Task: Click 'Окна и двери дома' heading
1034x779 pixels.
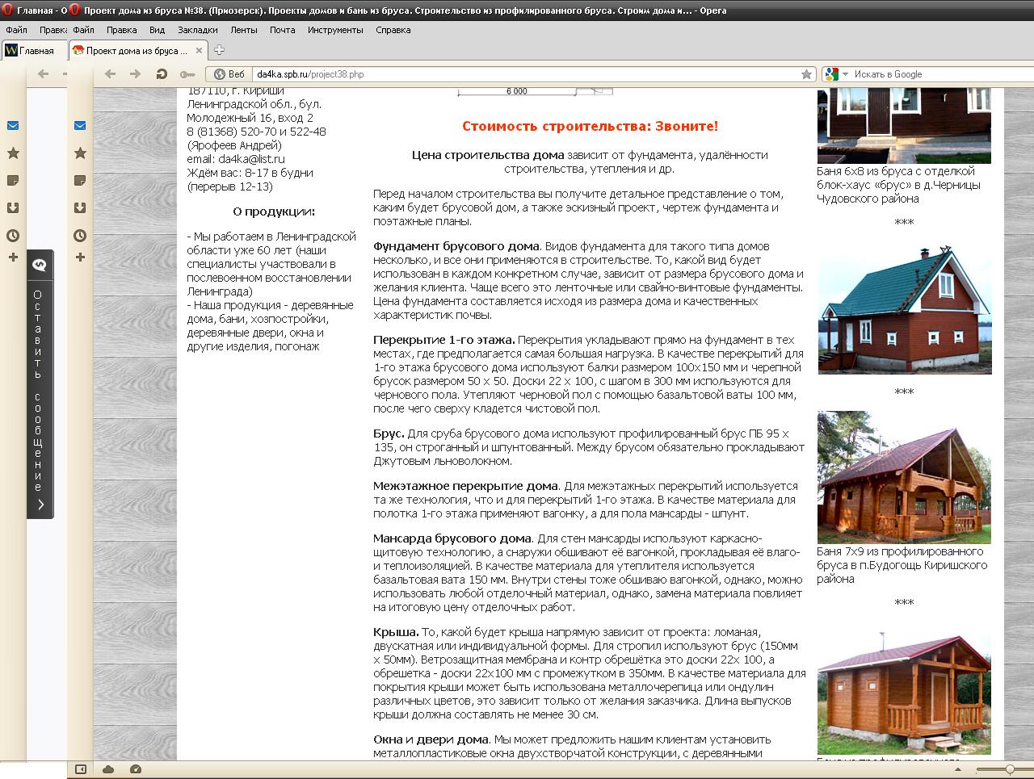Action: pos(431,739)
